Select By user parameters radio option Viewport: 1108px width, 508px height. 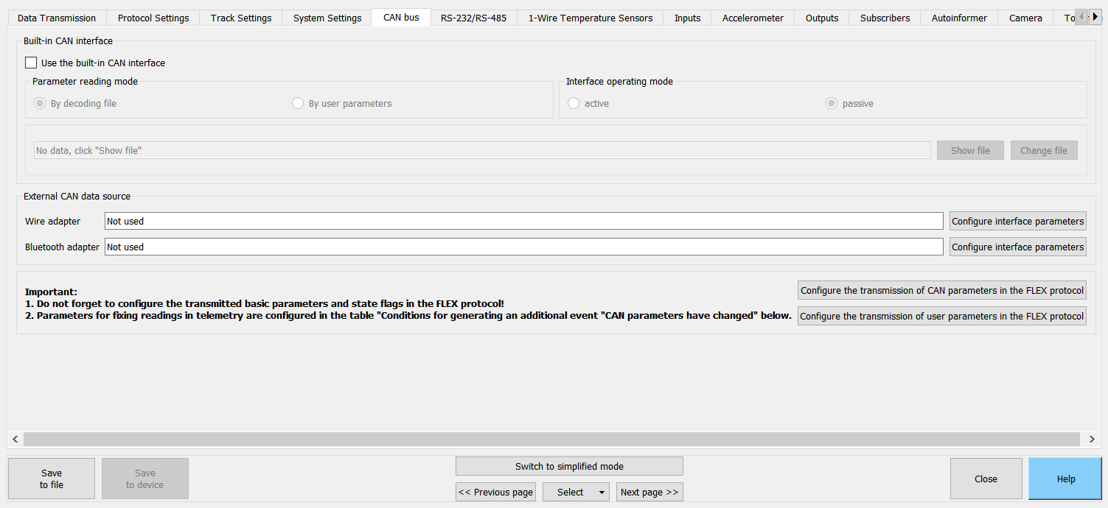click(298, 104)
